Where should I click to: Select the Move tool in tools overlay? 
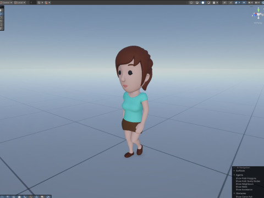coord(2,14)
